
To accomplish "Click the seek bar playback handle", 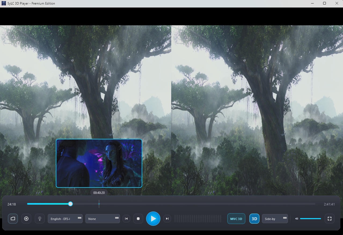I will (70, 204).
